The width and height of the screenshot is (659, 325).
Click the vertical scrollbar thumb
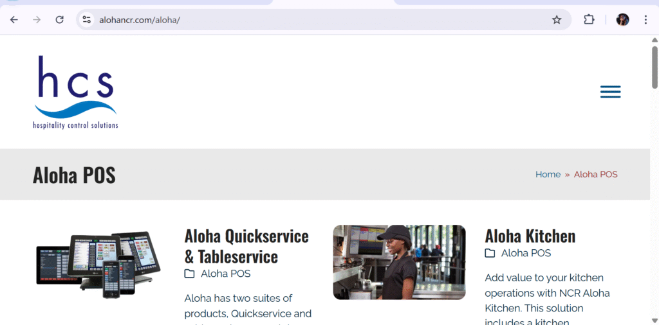pos(654,67)
